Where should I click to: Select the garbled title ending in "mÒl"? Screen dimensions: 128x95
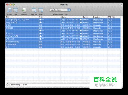coord(22,36)
